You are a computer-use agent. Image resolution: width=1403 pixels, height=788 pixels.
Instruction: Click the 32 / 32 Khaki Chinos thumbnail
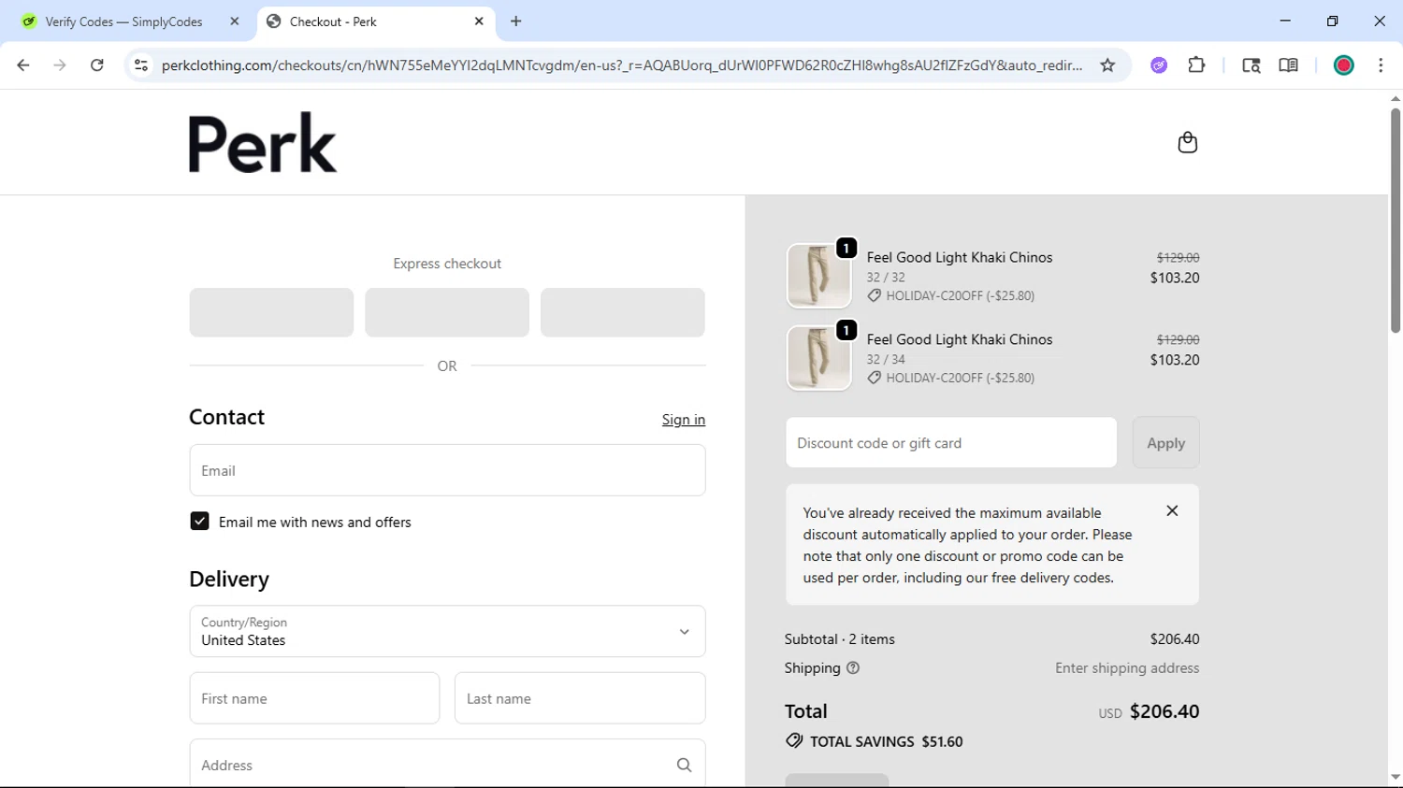[x=818, y=276]
